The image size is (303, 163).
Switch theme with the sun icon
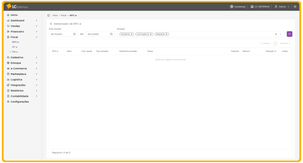[295, 6]
